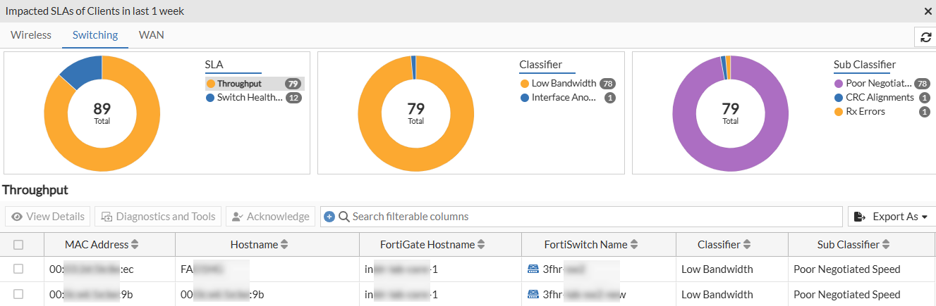Image resolution: width=936 pixels, height=306 pixels.
Task: Switch to the WAN tab
Action: coord(151,35)
